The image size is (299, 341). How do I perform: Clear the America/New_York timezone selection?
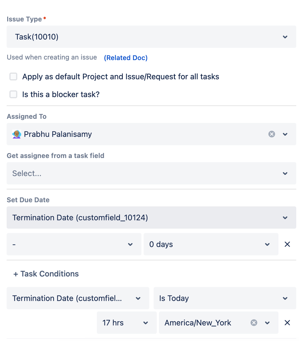(254, 323)
